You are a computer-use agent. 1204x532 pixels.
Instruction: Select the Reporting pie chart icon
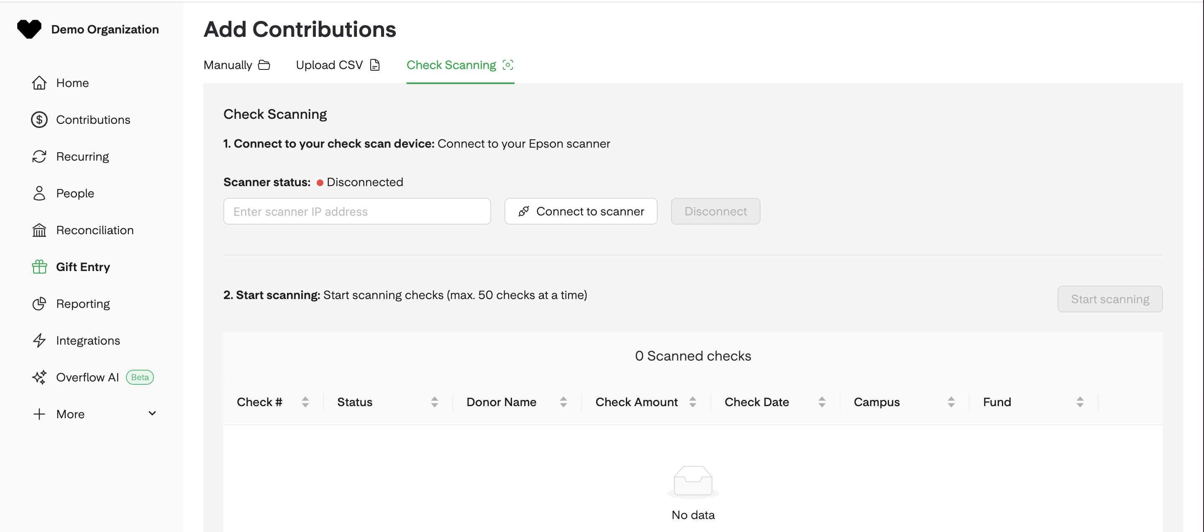[39, 304]
